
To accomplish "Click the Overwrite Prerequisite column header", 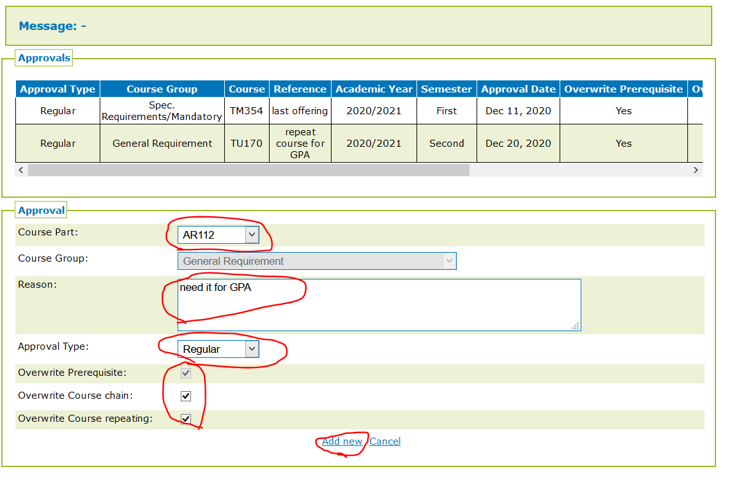I will click(623, 89).
